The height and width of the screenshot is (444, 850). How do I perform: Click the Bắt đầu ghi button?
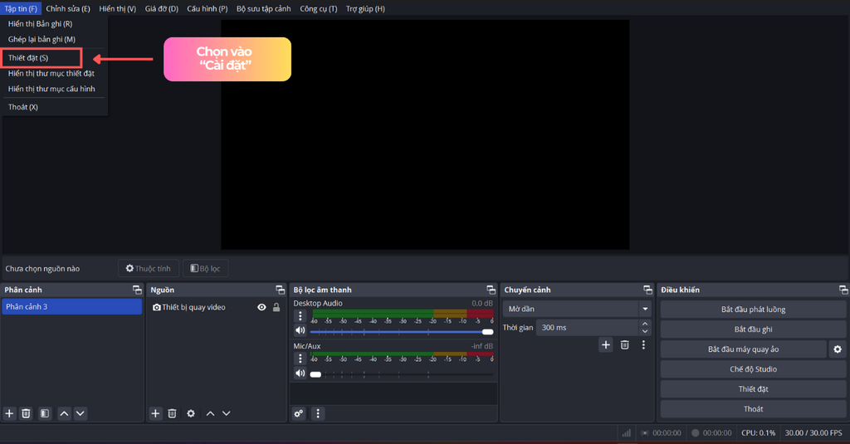click(x=753, y=329)
